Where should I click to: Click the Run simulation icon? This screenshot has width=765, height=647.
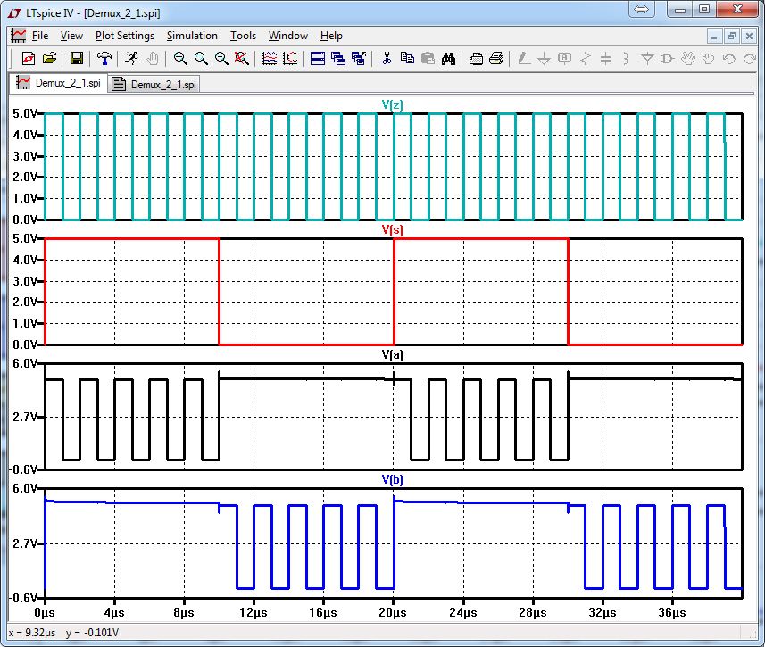(131, 59)
